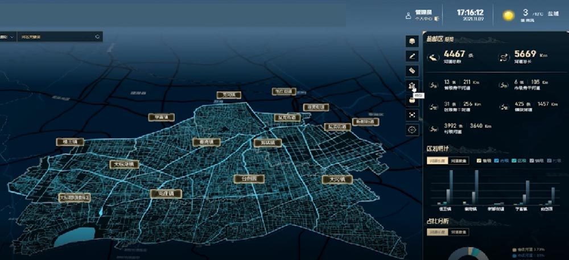569x260 pixels.
Task: Switch to 河道数量 tab in 区划统计
Action: pyautogui.click(x=459, y=161)
